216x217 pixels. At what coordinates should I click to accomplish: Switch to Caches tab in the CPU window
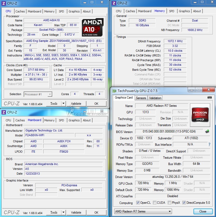(x=20, y=11)
